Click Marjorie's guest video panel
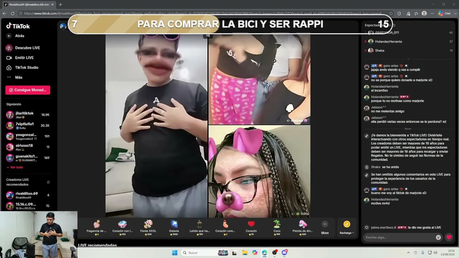 click(x=259, y=79)
